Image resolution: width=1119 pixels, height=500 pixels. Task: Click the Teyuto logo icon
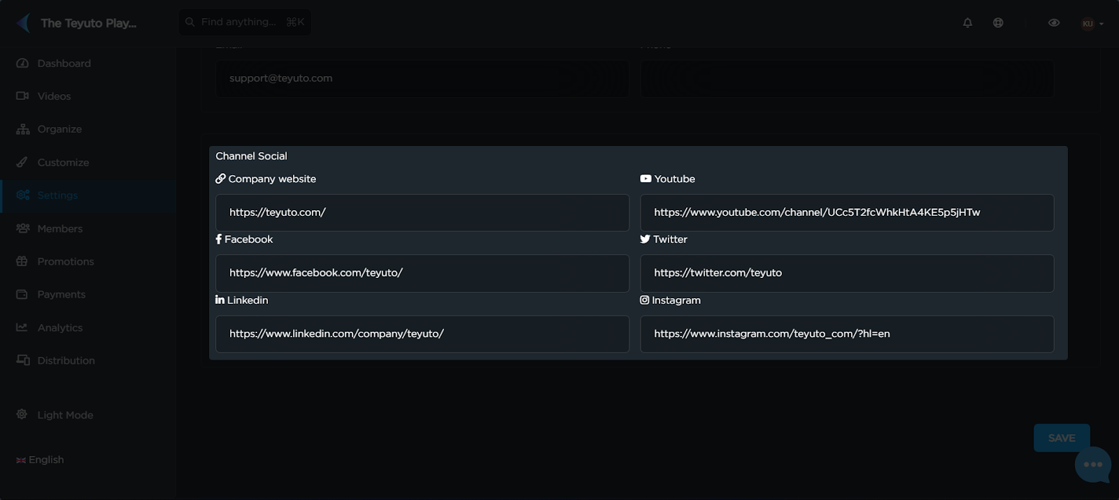pos(24,23)
